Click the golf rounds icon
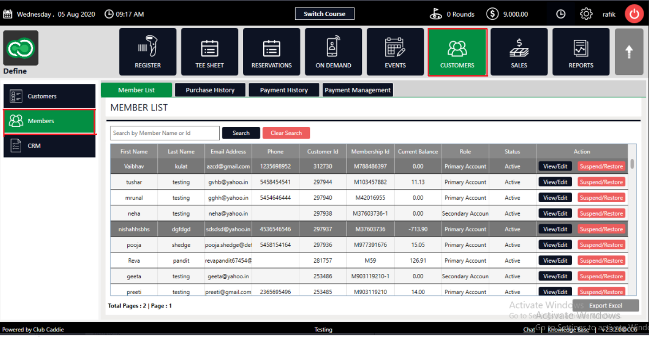 pyautogui.click(x=436, y=14)
